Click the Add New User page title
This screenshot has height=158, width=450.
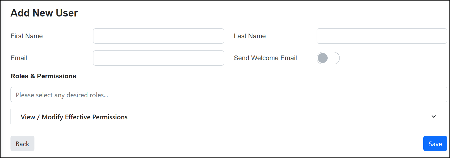tap(44, 13)
